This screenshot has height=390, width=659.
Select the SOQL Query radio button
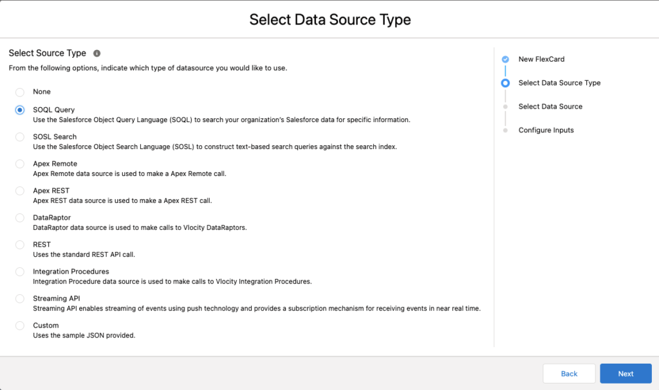tap(20, 110)
